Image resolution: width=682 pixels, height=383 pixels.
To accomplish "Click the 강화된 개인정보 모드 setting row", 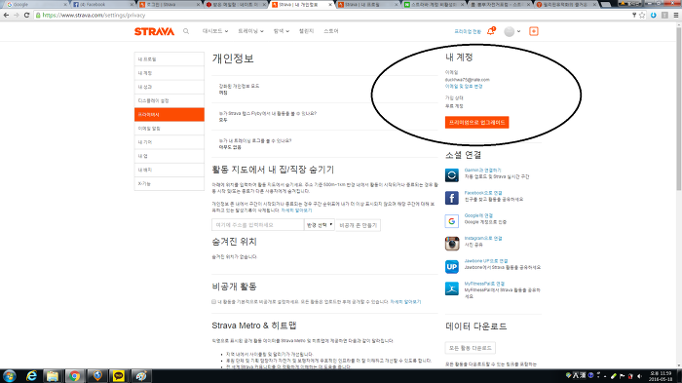I will pos(324,90).
